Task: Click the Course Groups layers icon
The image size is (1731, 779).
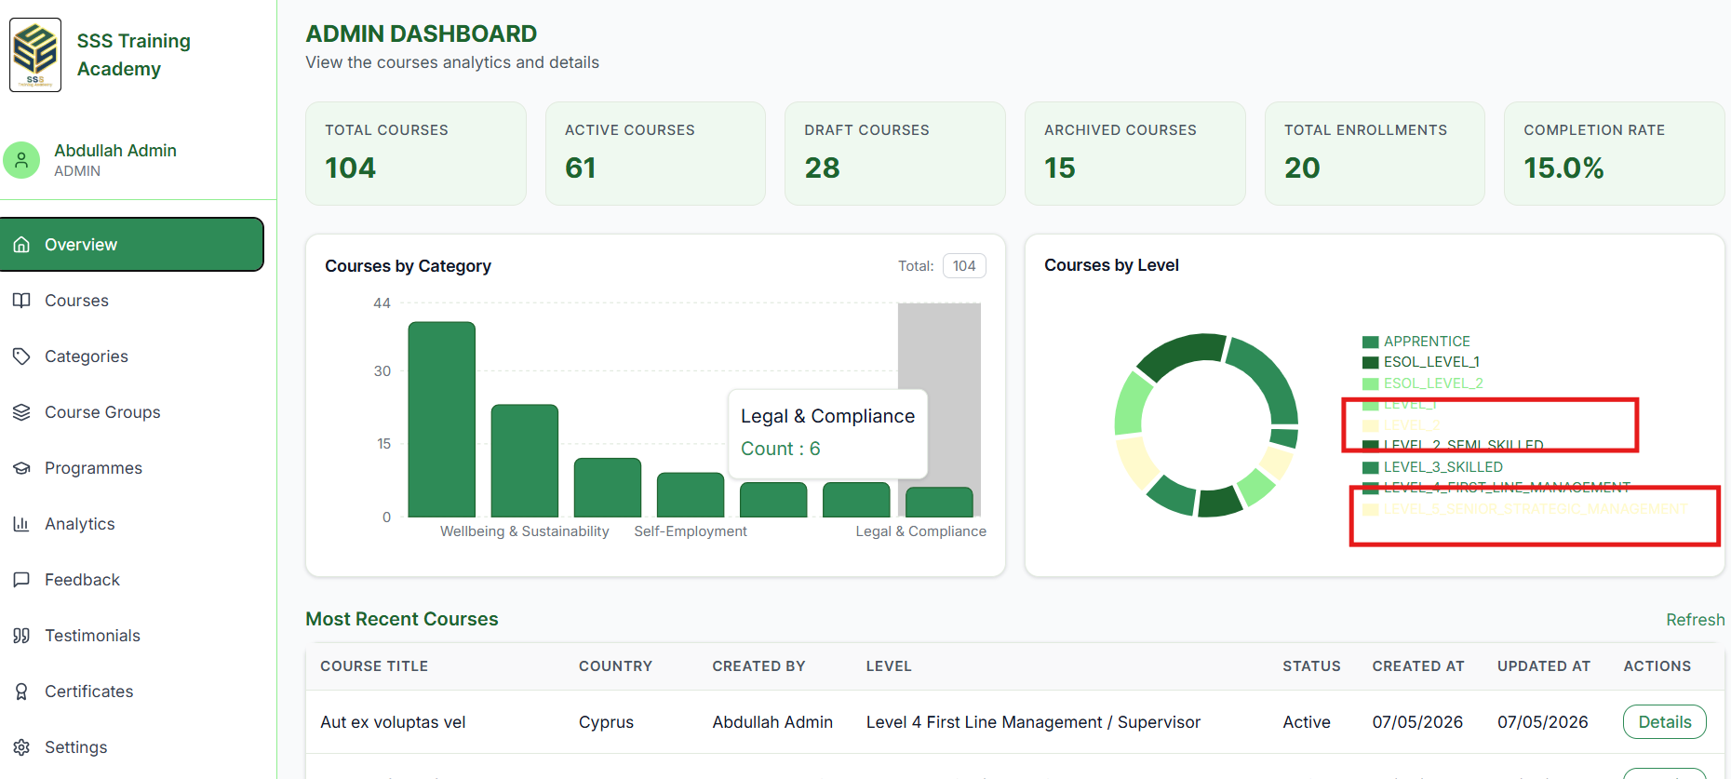Action: point(21,412)
